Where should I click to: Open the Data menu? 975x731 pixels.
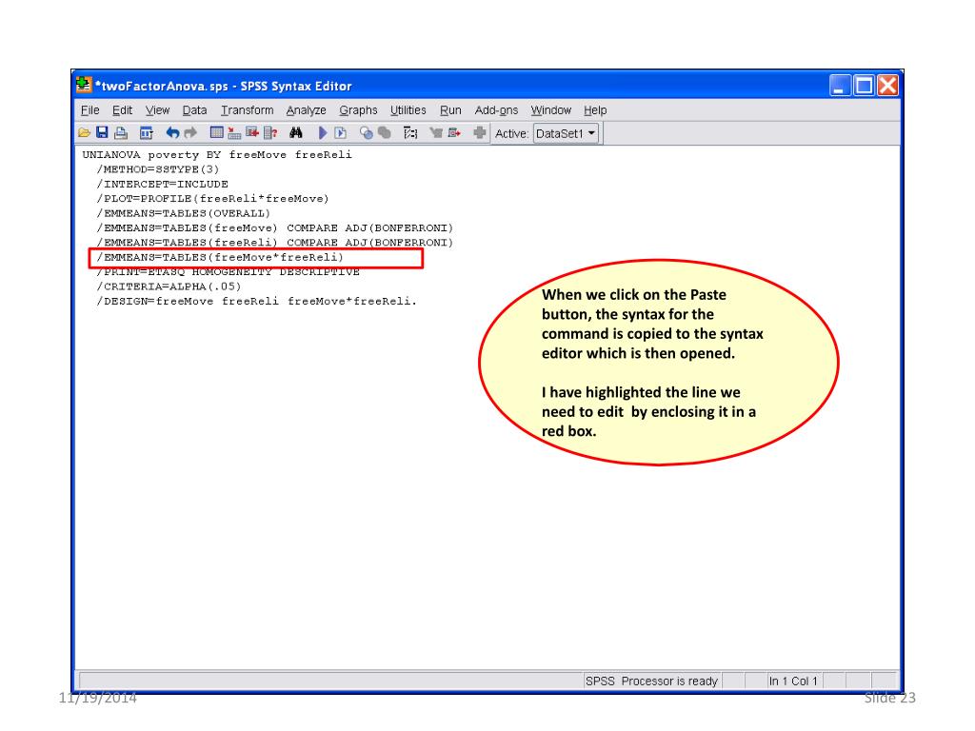(x=194, y=110)
